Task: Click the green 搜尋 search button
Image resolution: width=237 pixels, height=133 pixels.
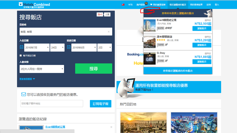Action: [94, 69]
